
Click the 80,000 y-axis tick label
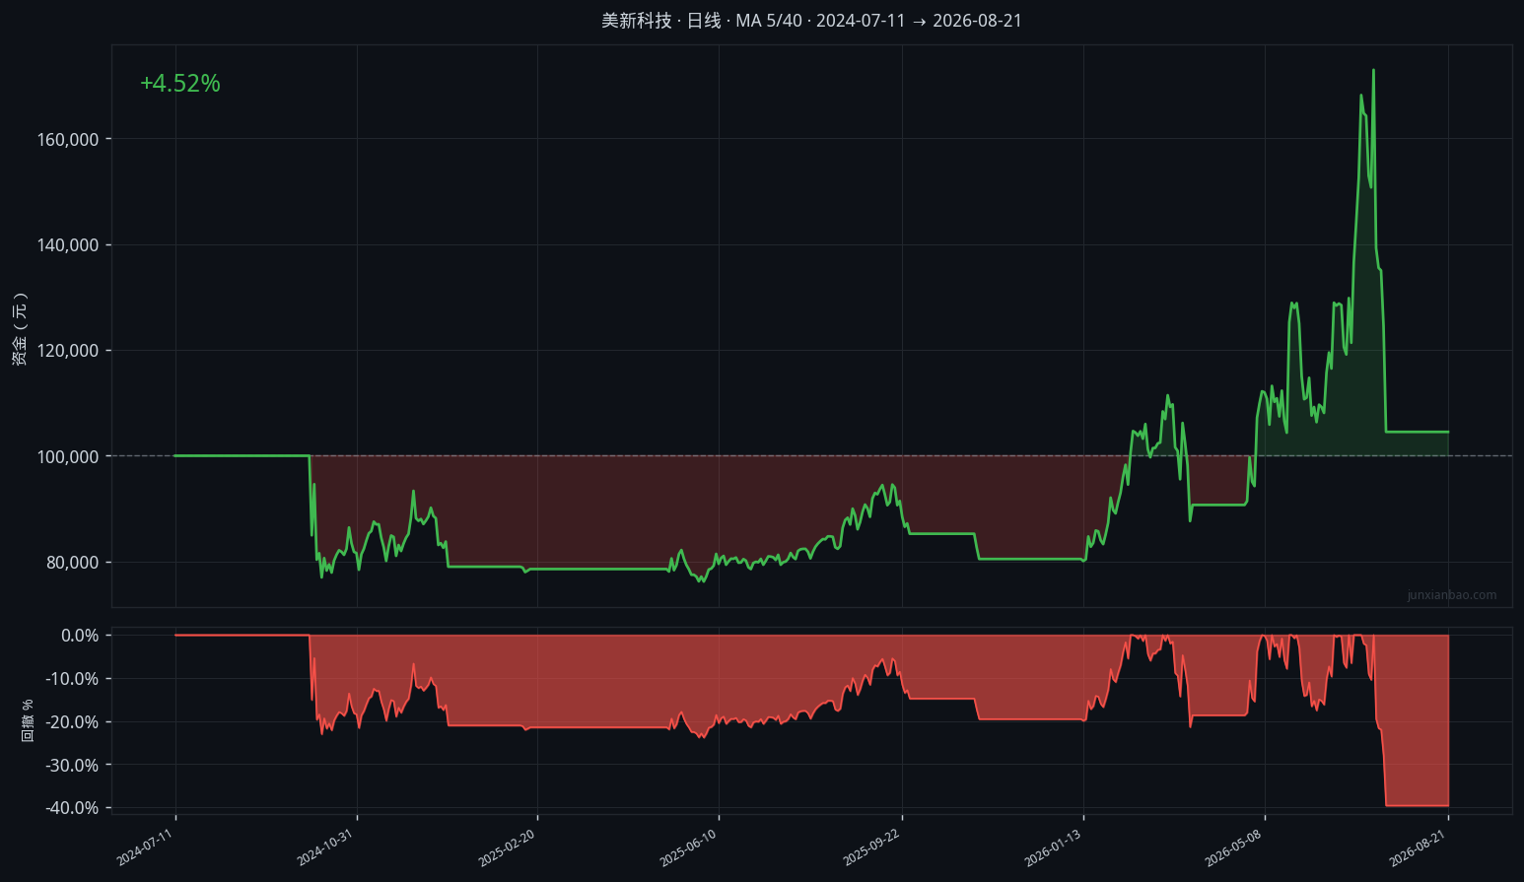coord(73,563)
